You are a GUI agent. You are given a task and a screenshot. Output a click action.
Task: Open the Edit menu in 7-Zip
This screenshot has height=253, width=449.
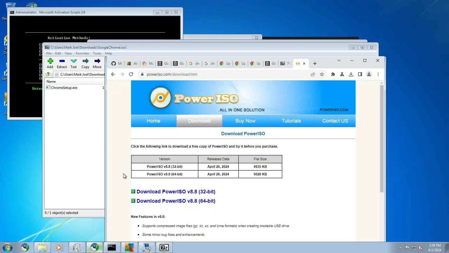click(x=58, y=53)
